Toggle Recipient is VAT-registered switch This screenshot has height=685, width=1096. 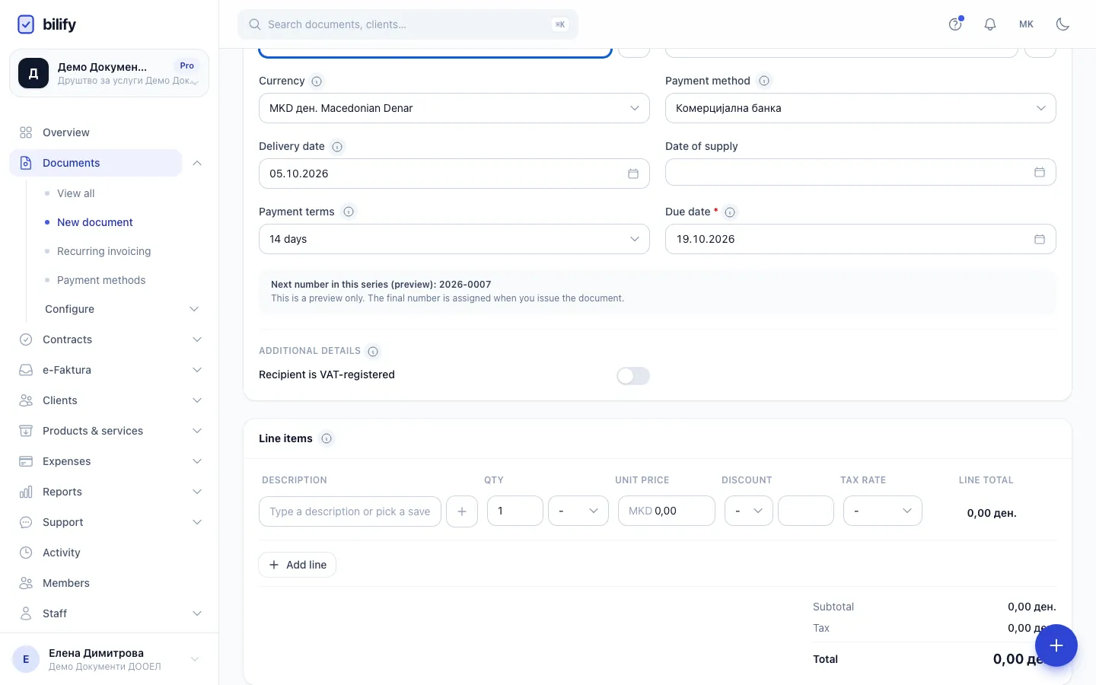point(633,376)
